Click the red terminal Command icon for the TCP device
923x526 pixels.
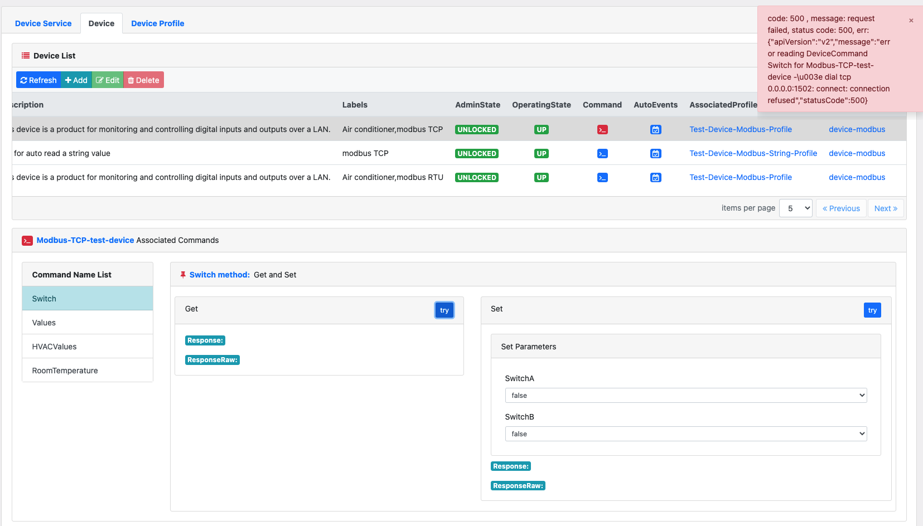[602, 129]
